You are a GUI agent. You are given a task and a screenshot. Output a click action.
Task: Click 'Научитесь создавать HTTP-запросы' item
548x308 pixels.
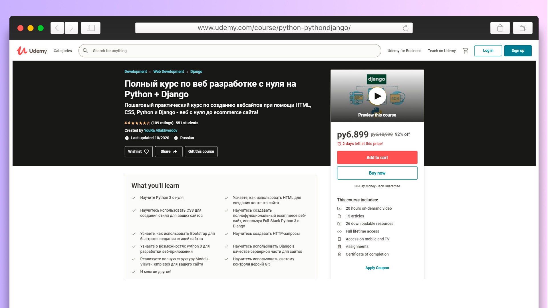pyautogui.click(x=266, y=234)
